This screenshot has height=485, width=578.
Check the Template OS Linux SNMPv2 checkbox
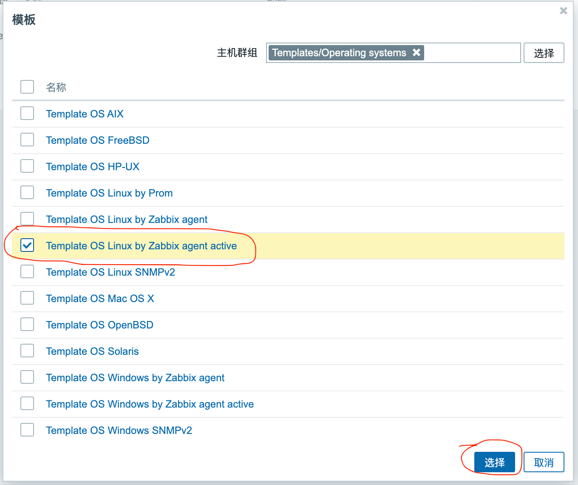click(x=27, y=271)
